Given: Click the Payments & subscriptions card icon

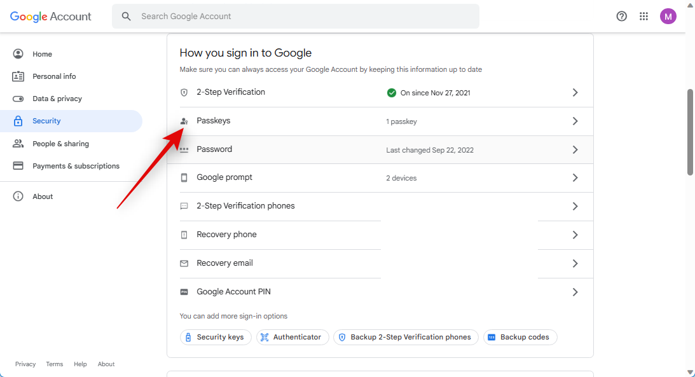Looking at the screenshot, I should [x=18, y=166].
